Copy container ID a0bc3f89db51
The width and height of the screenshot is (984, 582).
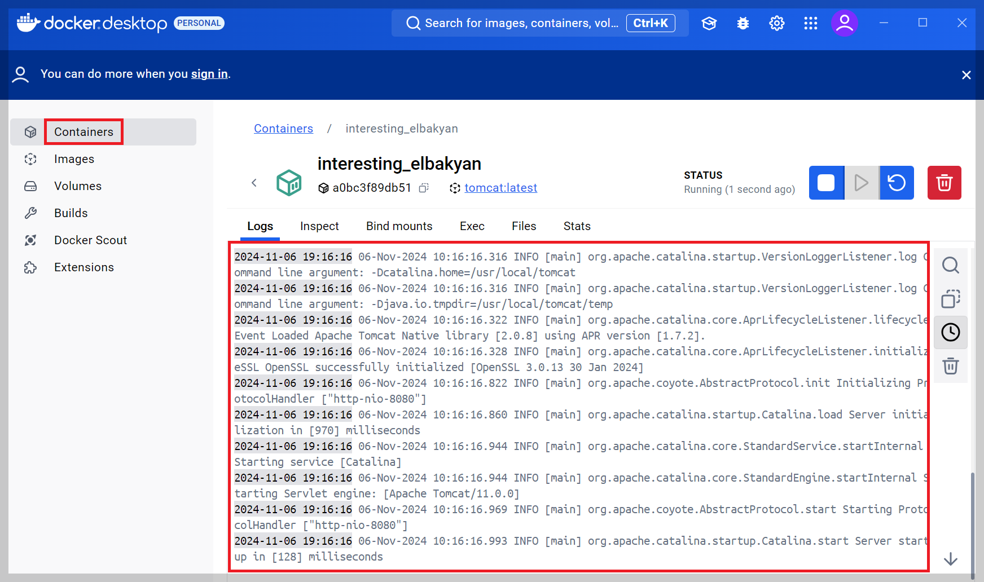click(424, 188)
